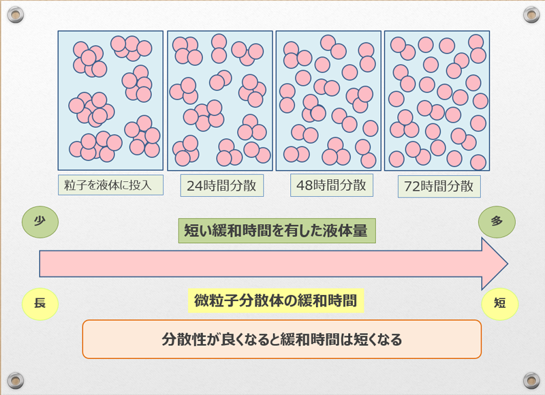
Task: Click the particle diagram above 粒子を液体に投入
Action: coord(110,100)
